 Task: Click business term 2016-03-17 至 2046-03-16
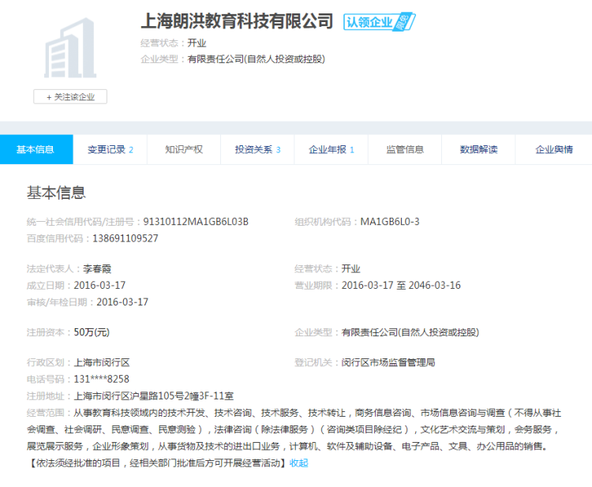(x=401, y=286)
